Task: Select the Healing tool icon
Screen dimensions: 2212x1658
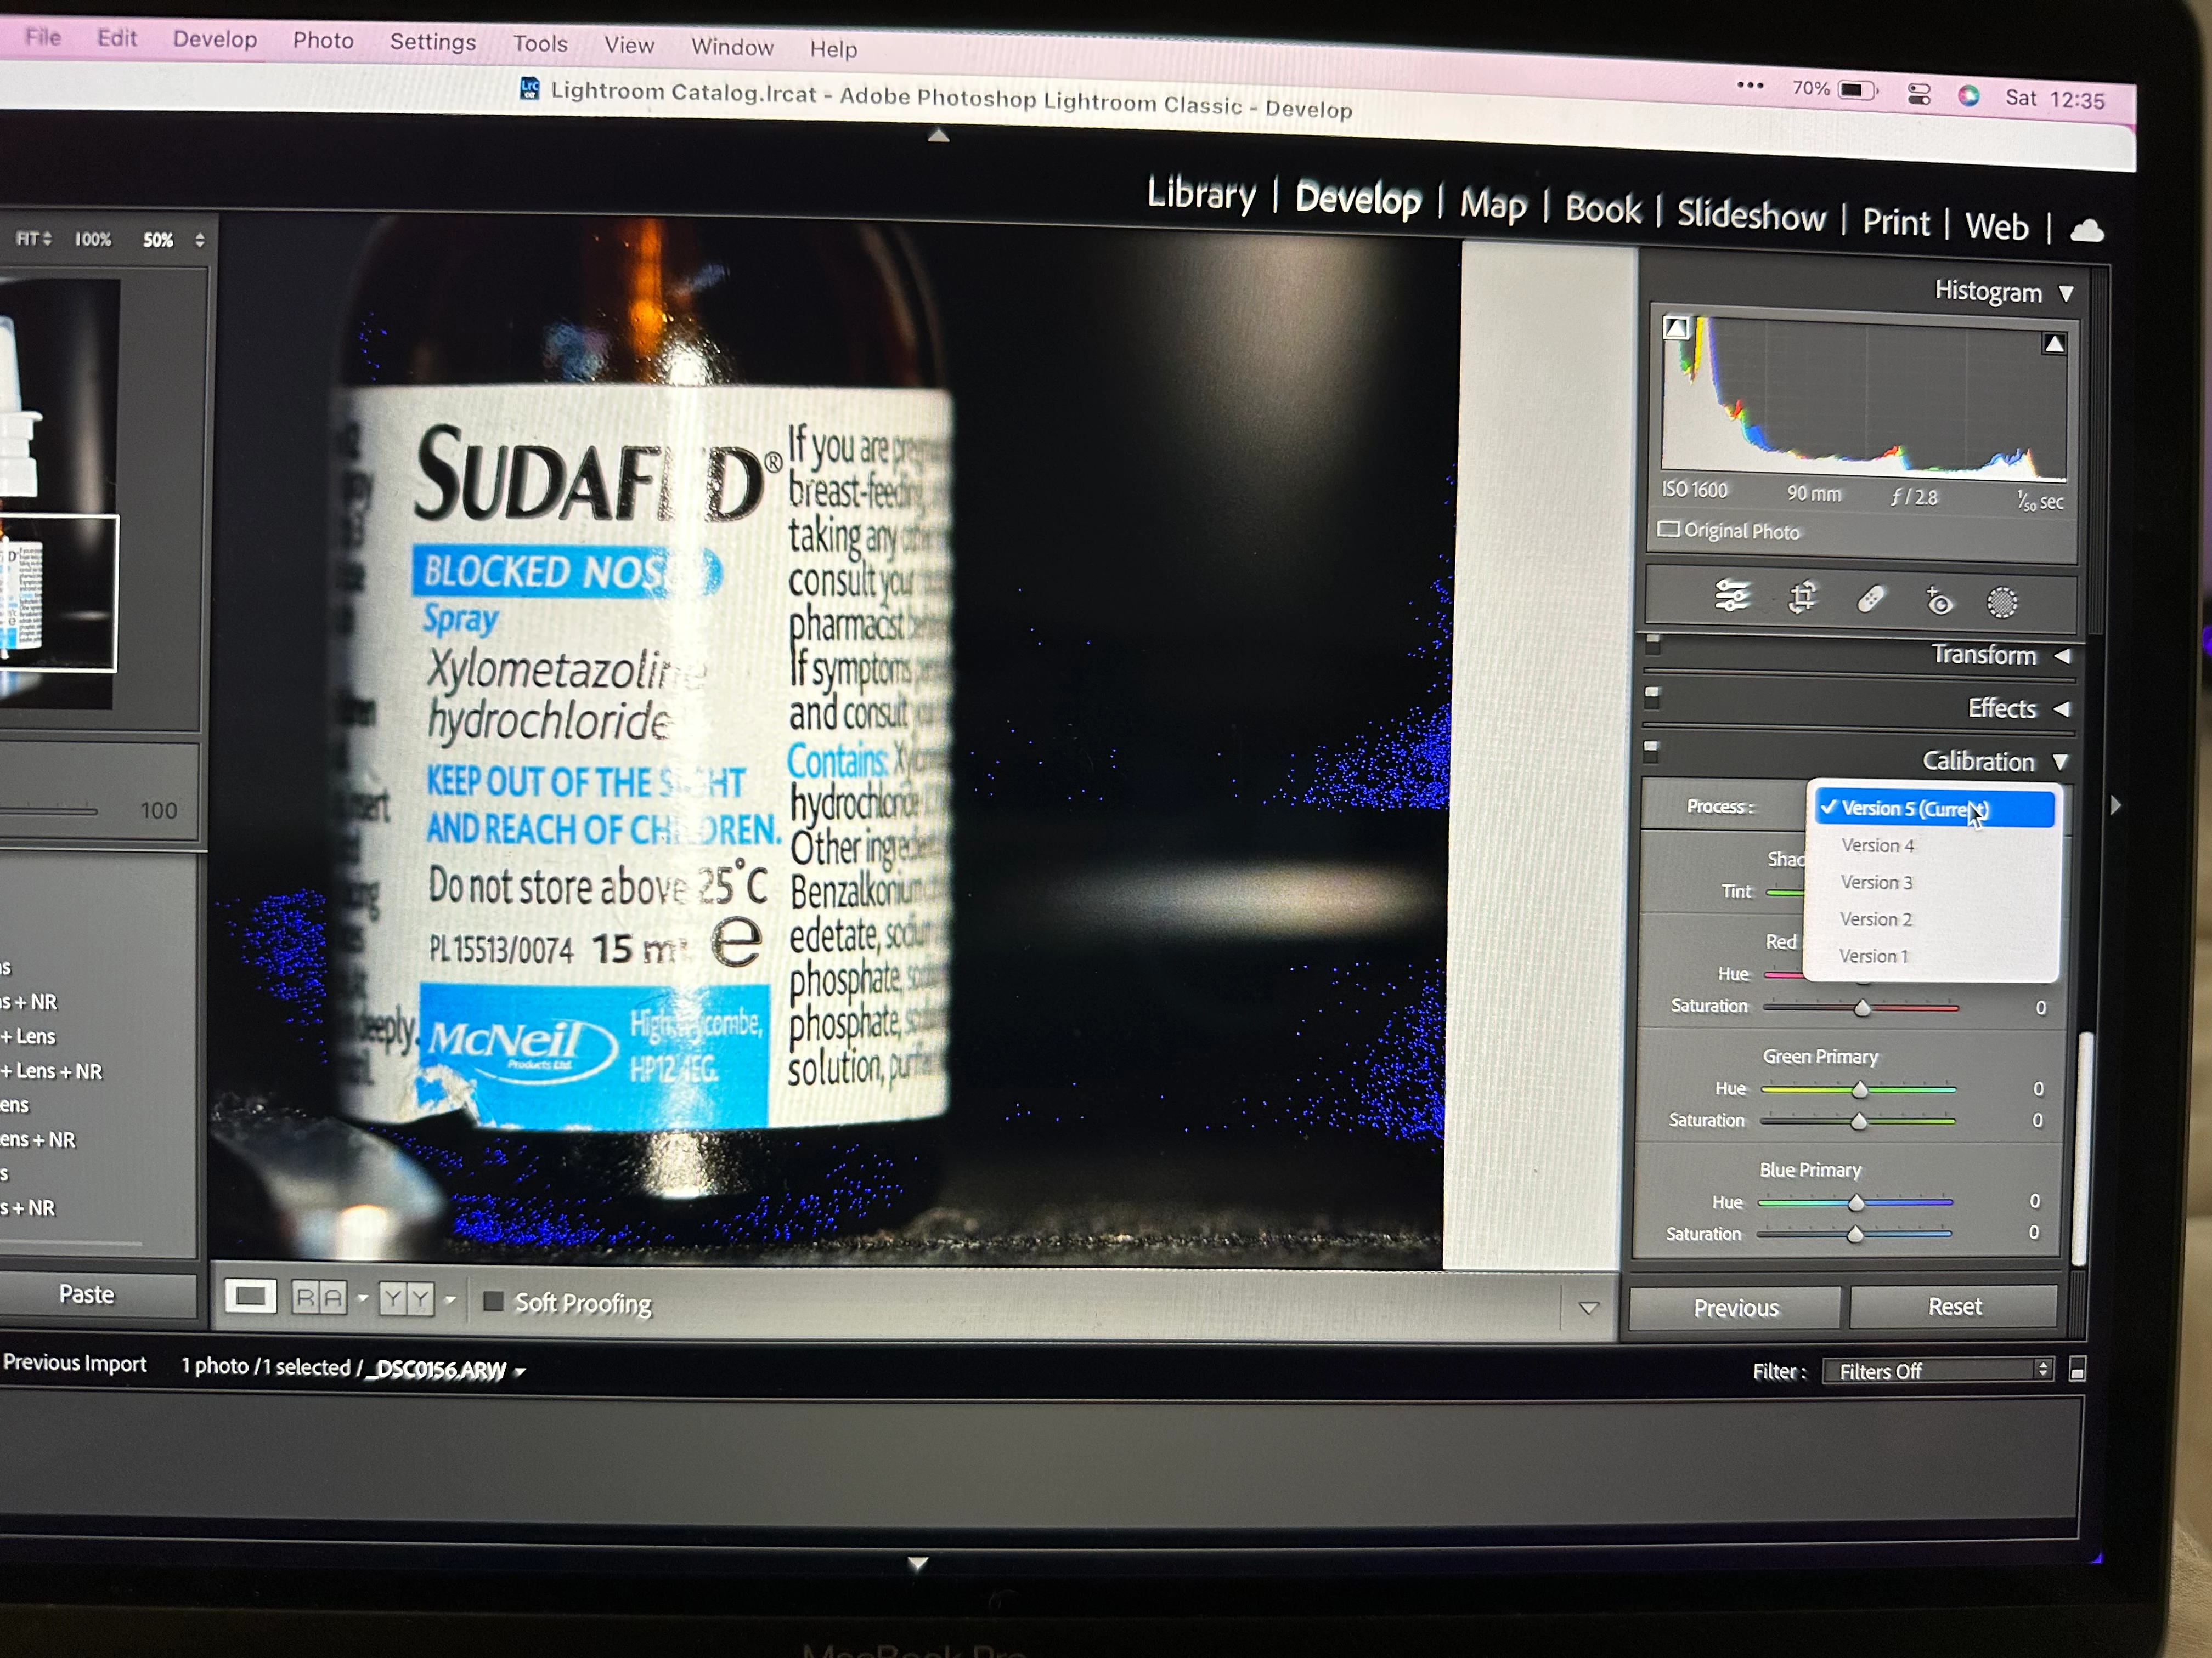Action: tap(1871, 599)
